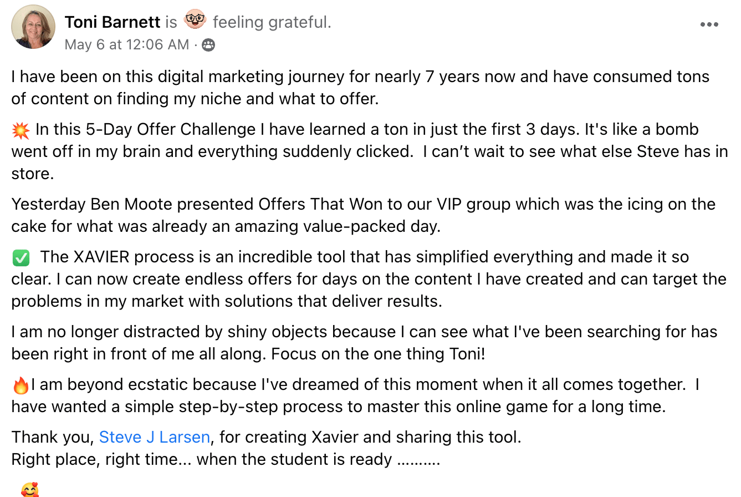The image size is (741, 497).
Task: Open Steve J Larsen's tagged profile link
Action: pyautogui.click(x=154, y=437)
